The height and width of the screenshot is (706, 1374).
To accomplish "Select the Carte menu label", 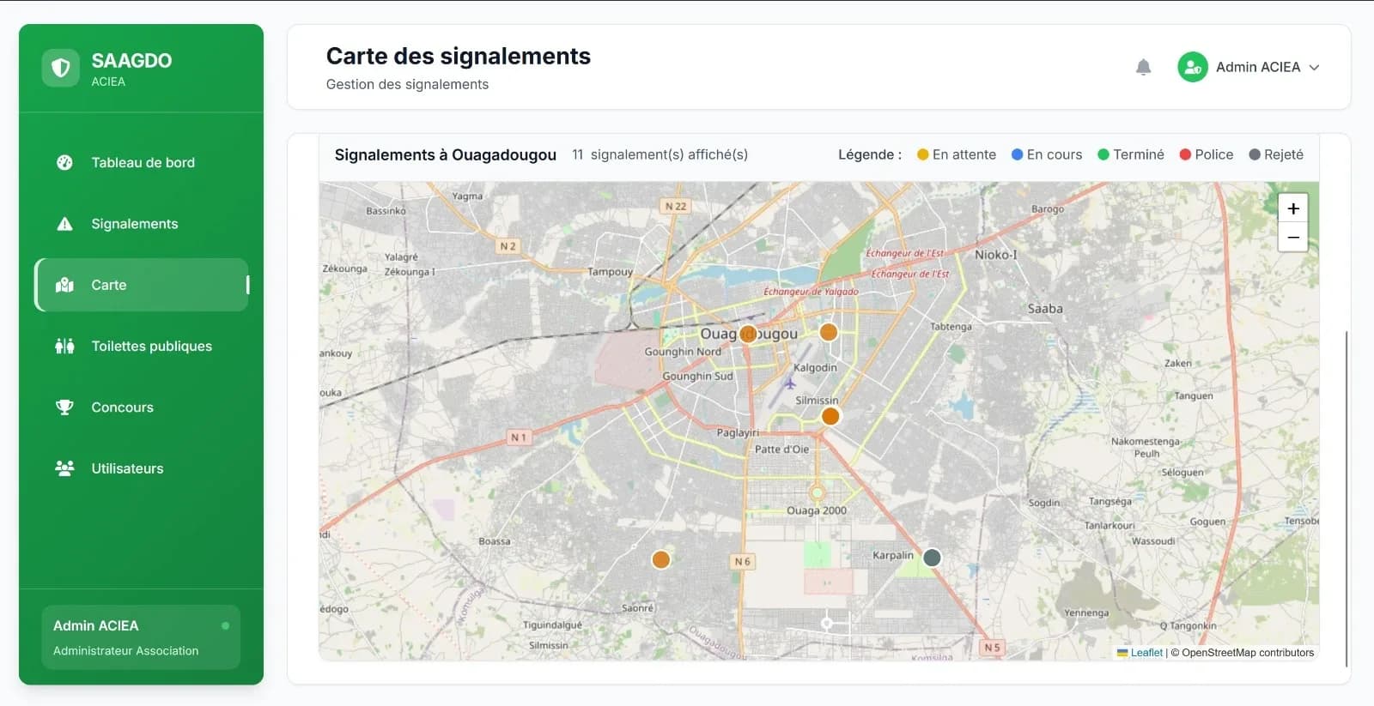I will coord(109,285).
